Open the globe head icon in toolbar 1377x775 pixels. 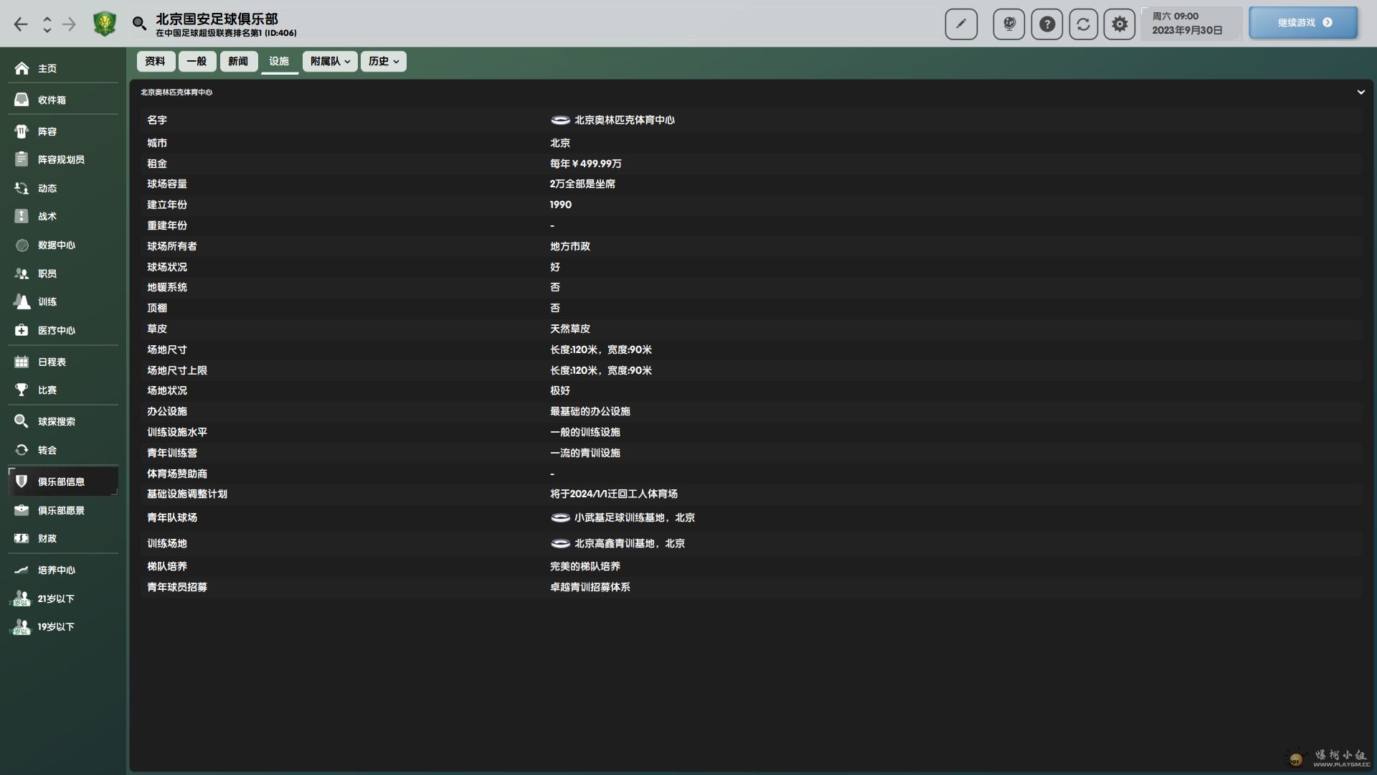(x=1009, y=24)
